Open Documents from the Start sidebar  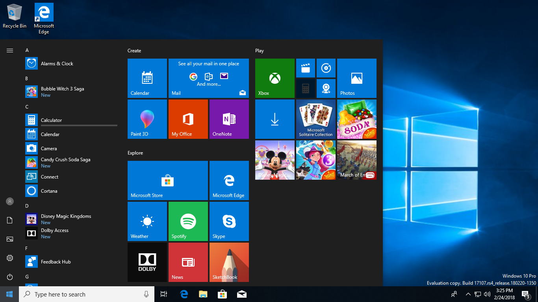pyautogui.click(x=10, y=220)
